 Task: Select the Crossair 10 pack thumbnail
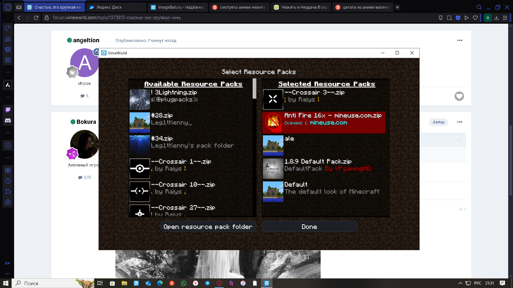[x=139, y=192]
